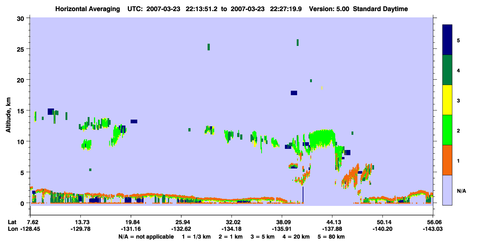Click longitude value '-135.91'
This screenshot has width=481, height=247.
click(282, 229)
